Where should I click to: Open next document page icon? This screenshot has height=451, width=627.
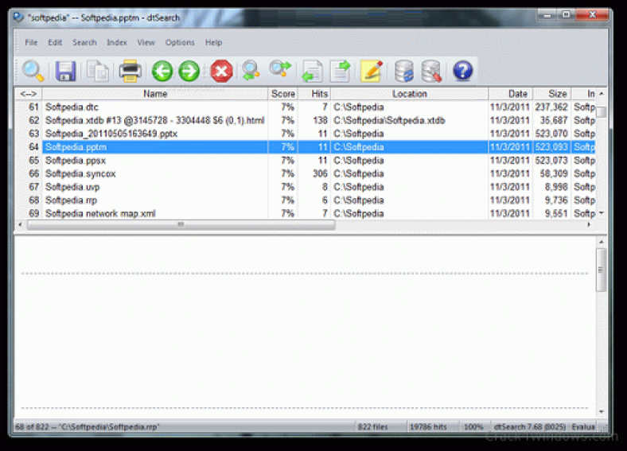coord(340,71)
